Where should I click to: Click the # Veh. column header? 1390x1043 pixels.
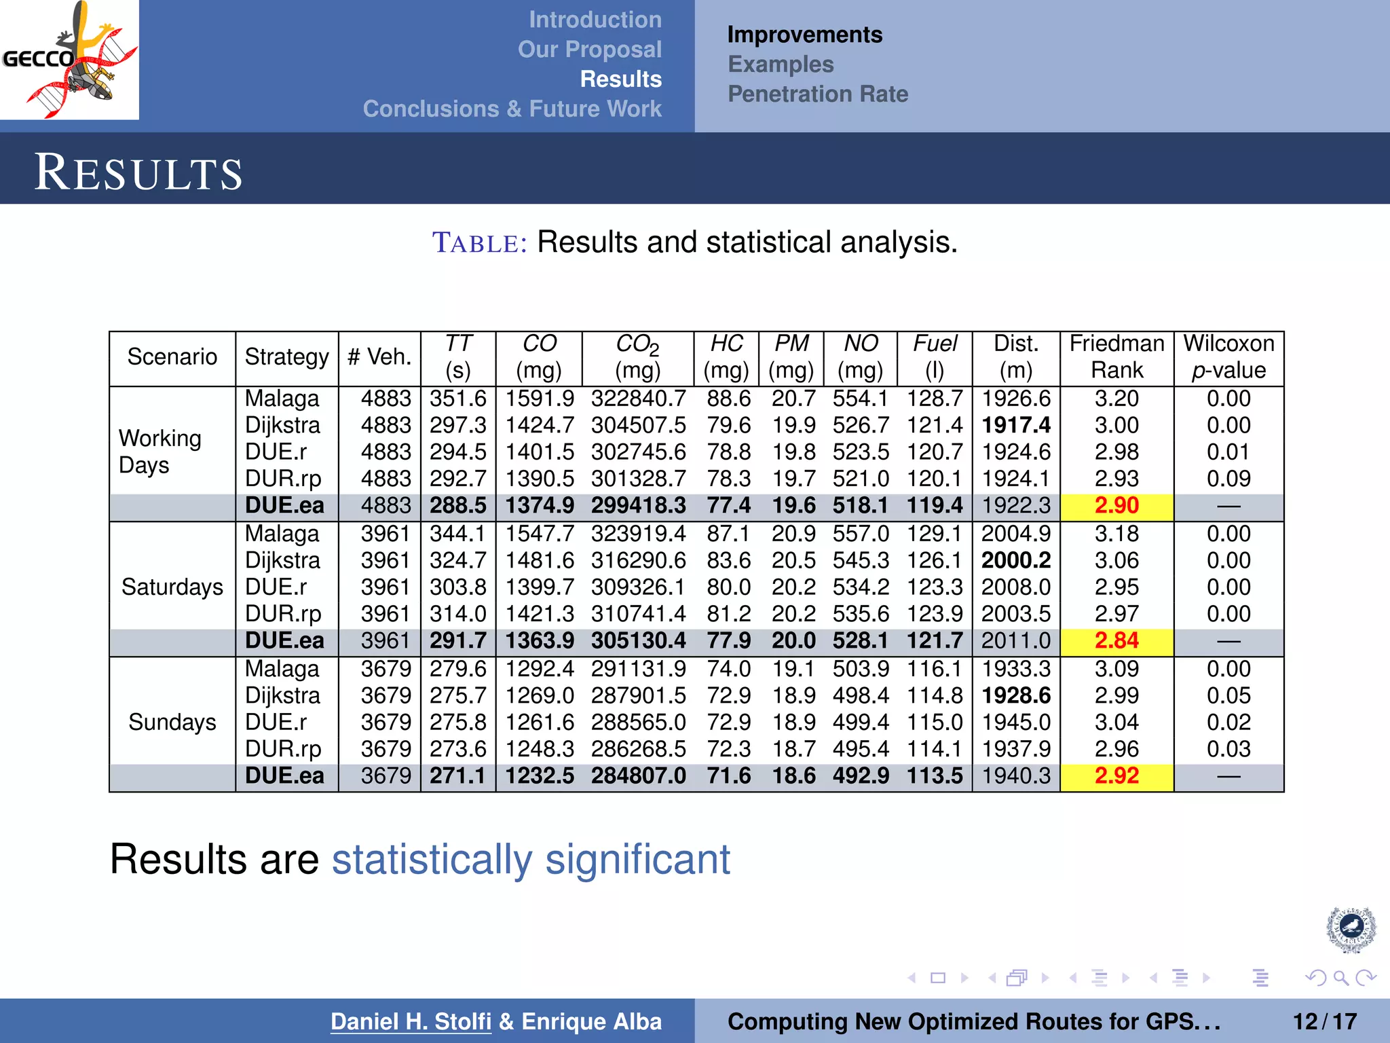379,356
